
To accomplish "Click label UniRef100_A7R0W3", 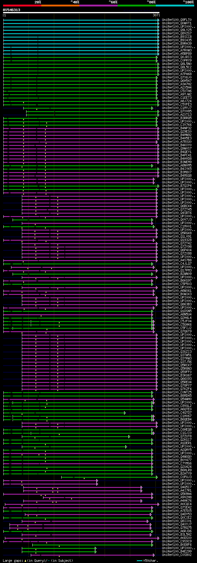I will (177, 50).
